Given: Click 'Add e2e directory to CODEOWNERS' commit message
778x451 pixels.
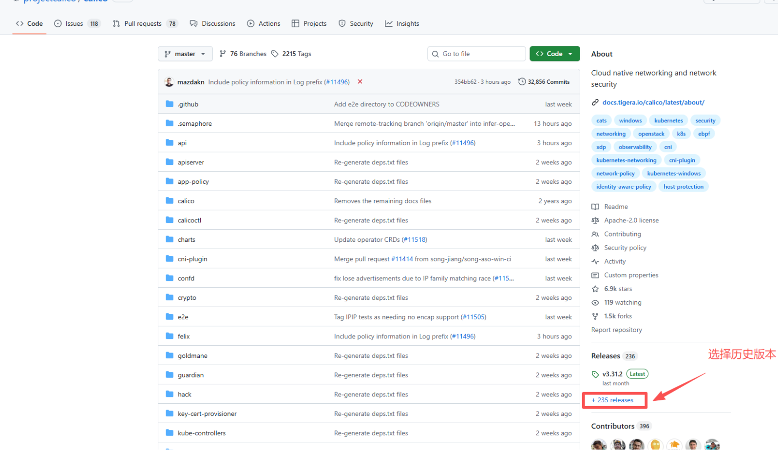Looking at the screenshot, I should coord(387,104).
